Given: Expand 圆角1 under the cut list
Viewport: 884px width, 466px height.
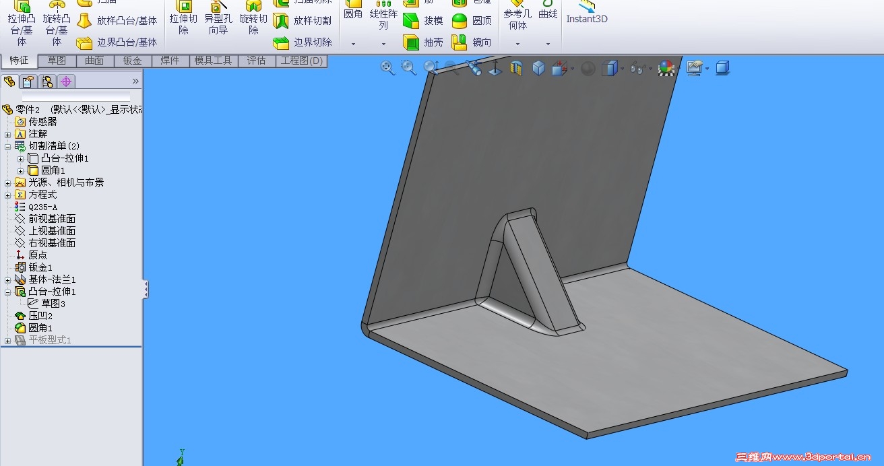Looking at the screenshot, I should pyautogui.click(x=20, y=171).
